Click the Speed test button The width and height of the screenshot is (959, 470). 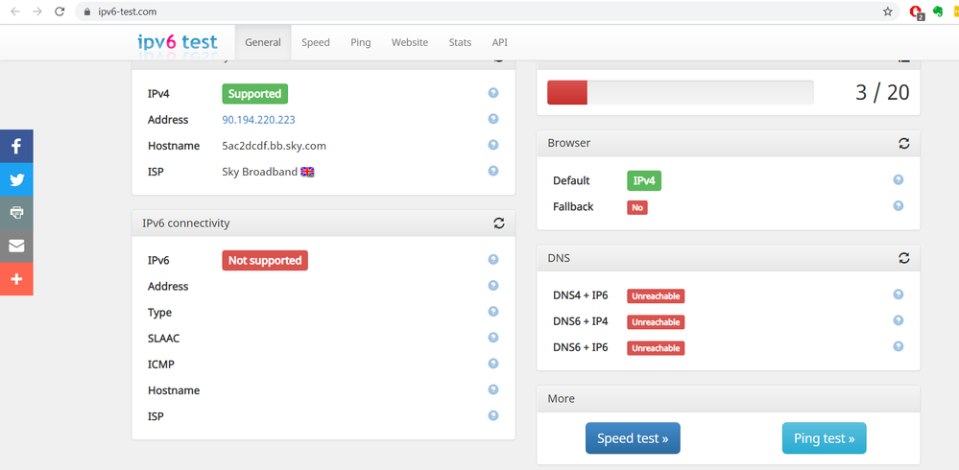(x=633, y=438)
